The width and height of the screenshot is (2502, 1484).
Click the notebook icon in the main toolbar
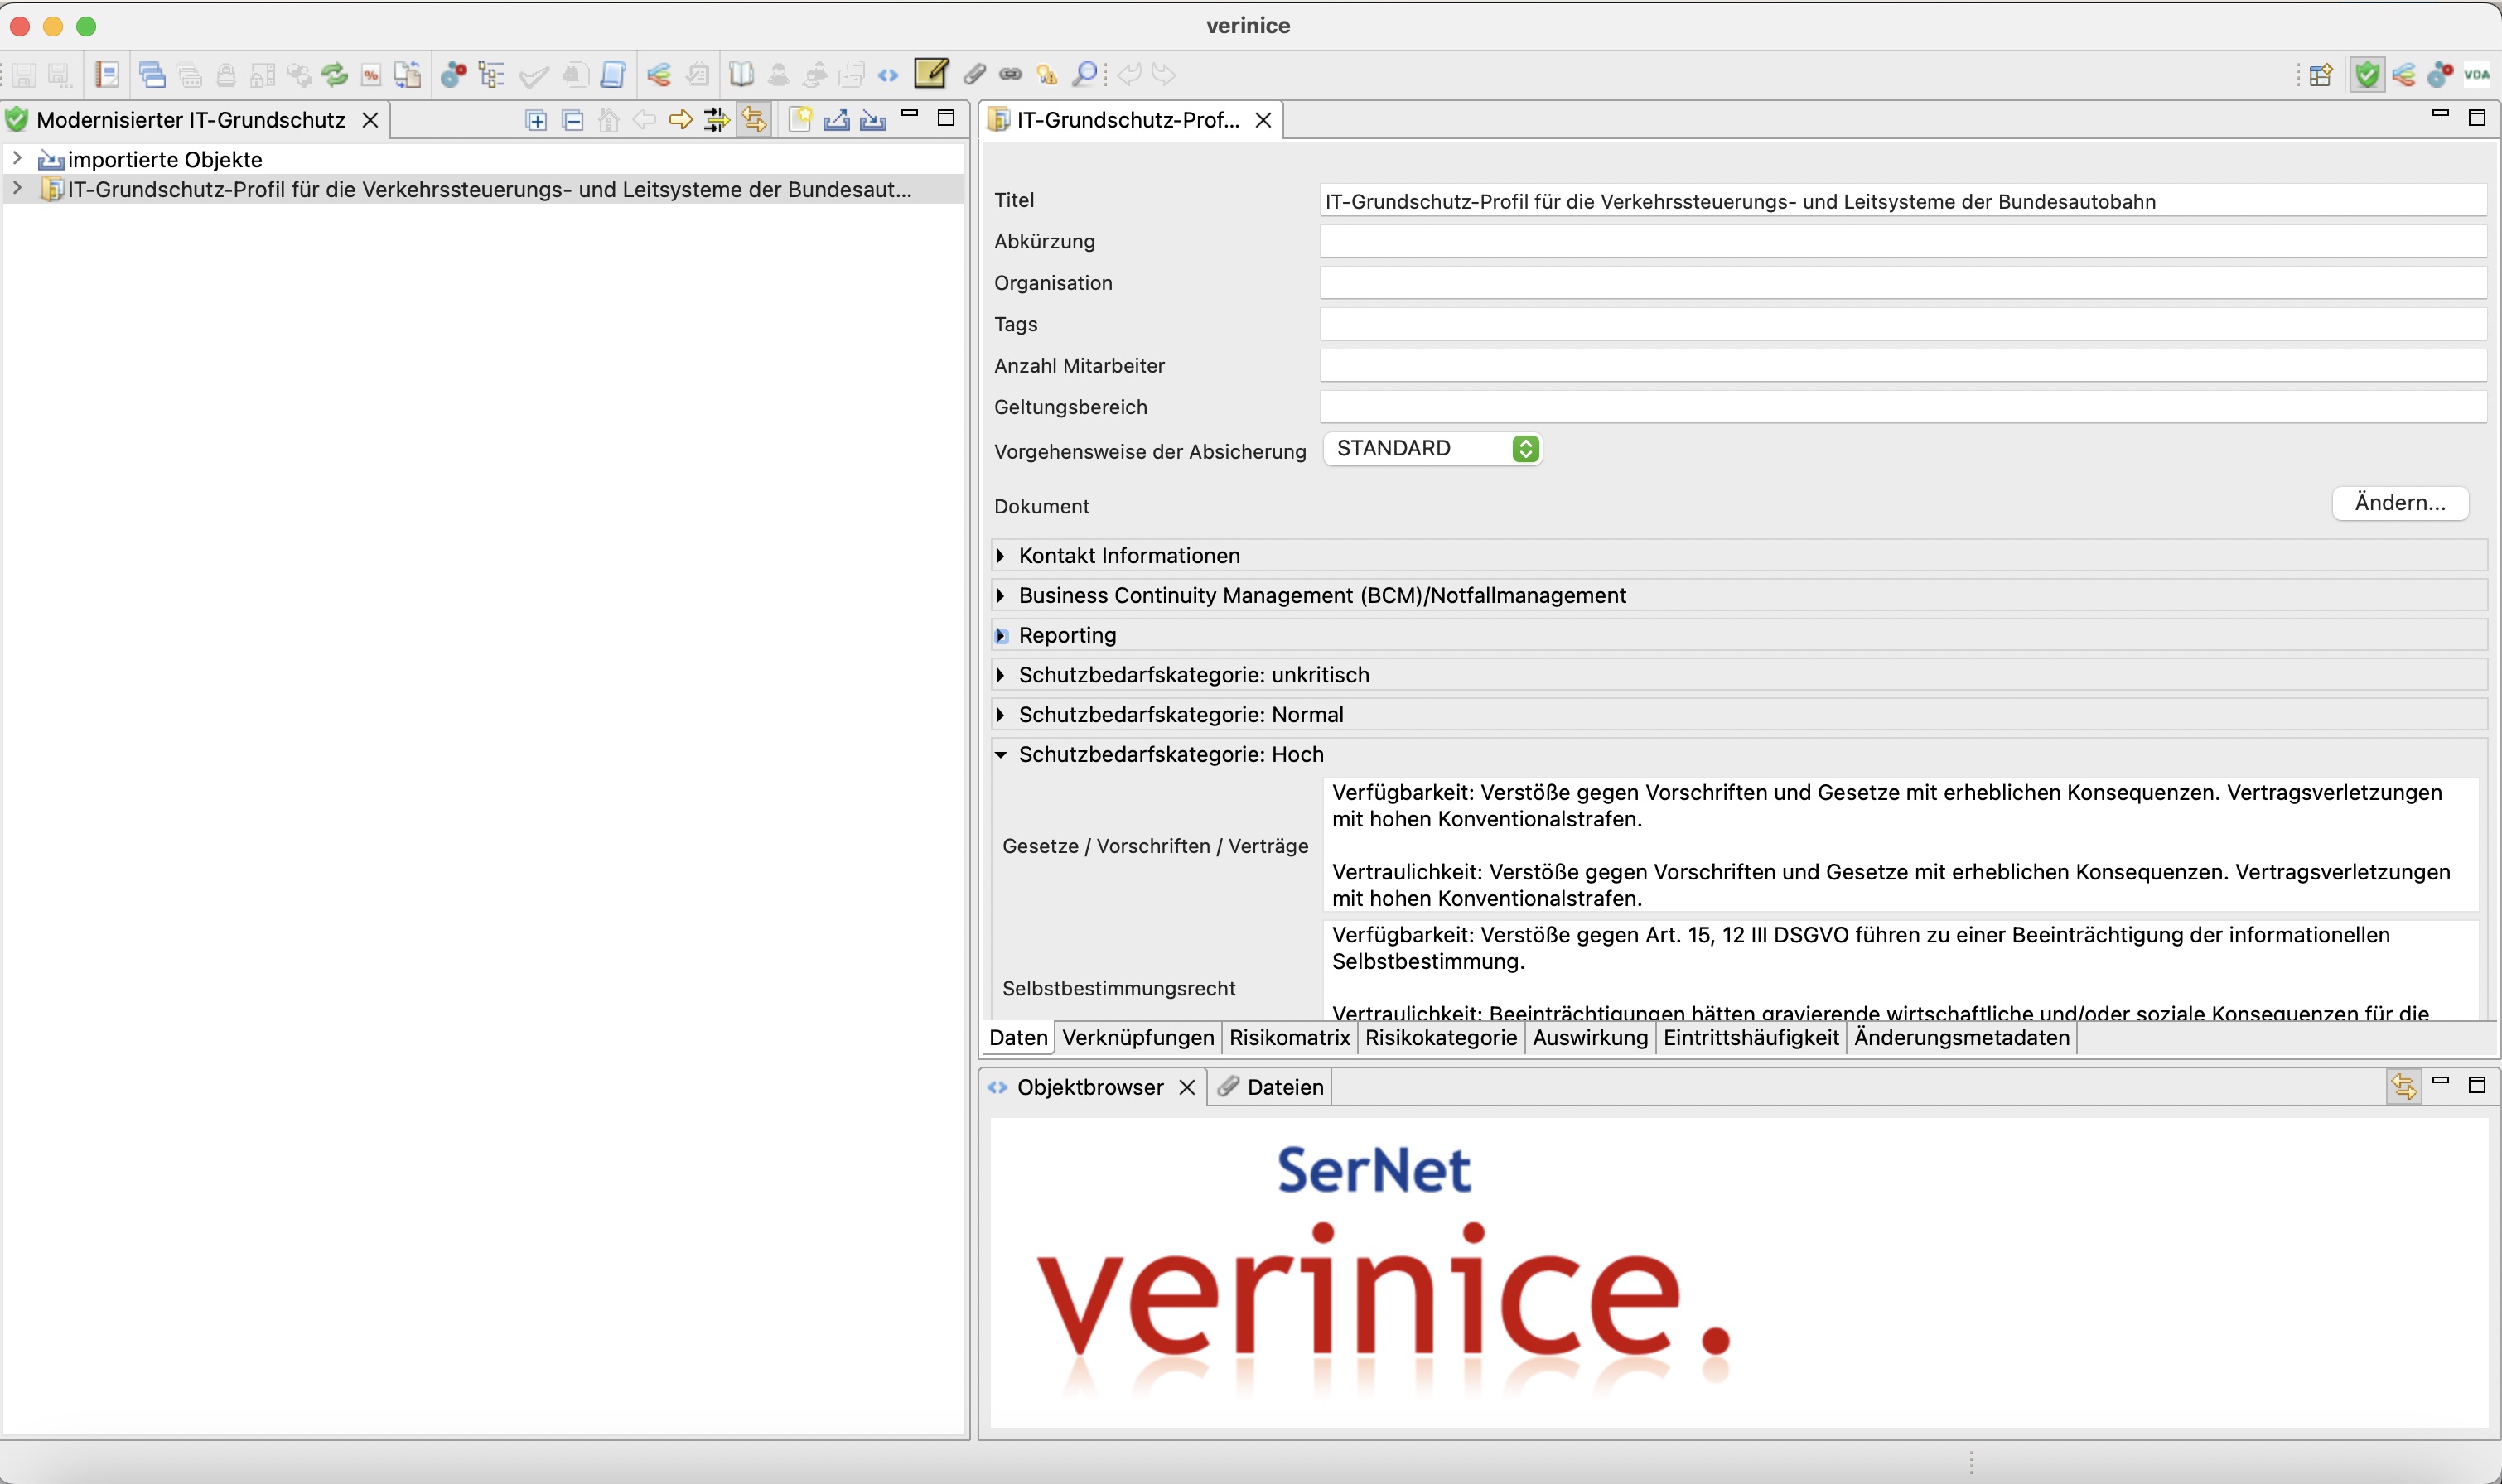(x=107, y=74)
